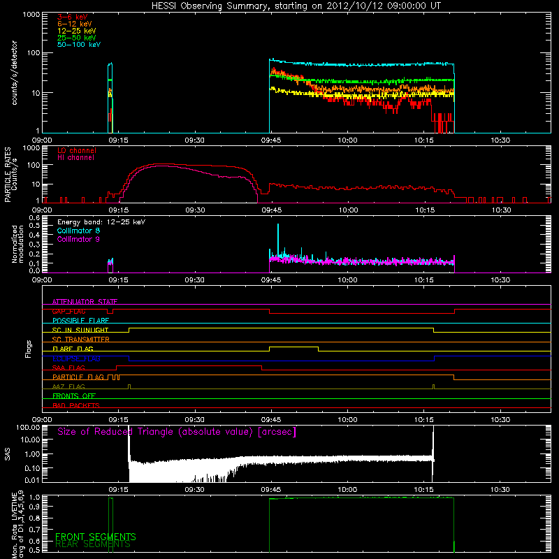
Task: Click the FLARE_FLAG label
Action: pos(73,349)
